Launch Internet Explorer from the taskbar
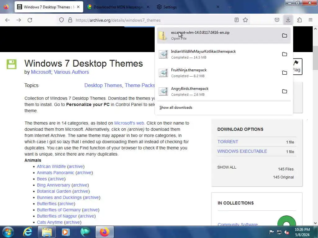The height and width of the screenshot is (238, 318). point(28,232)
